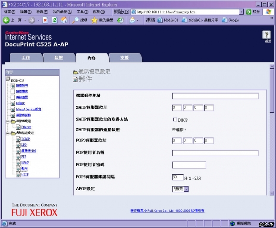Open the APOP設定 dropdown
Image resolution: width=276 pixels, height=228 pixels.
(186, 189)
